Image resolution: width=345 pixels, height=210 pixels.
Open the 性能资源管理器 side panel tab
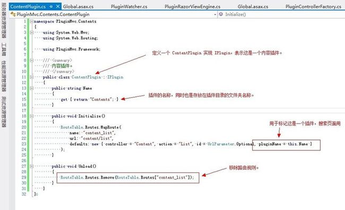click(x=4, y=76)
